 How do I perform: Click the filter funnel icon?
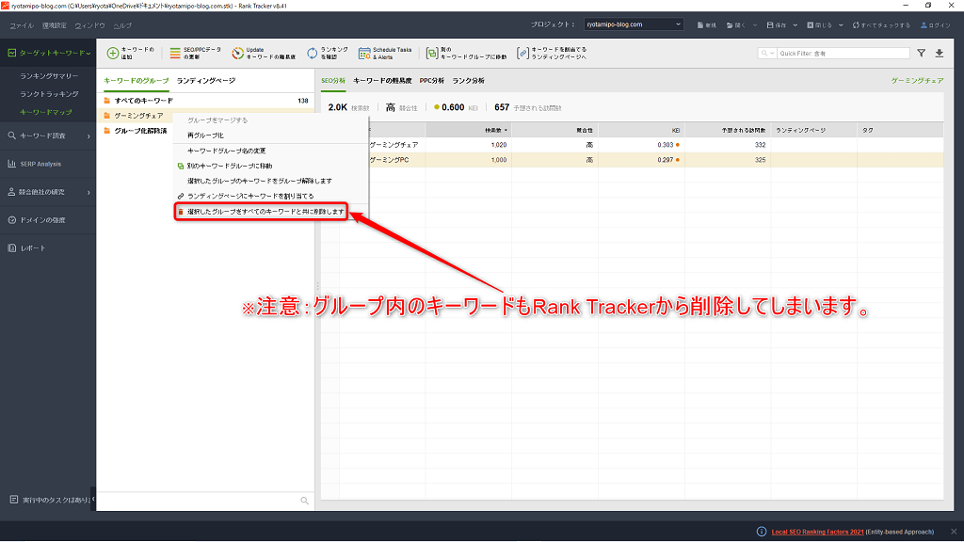click(922, 54)
